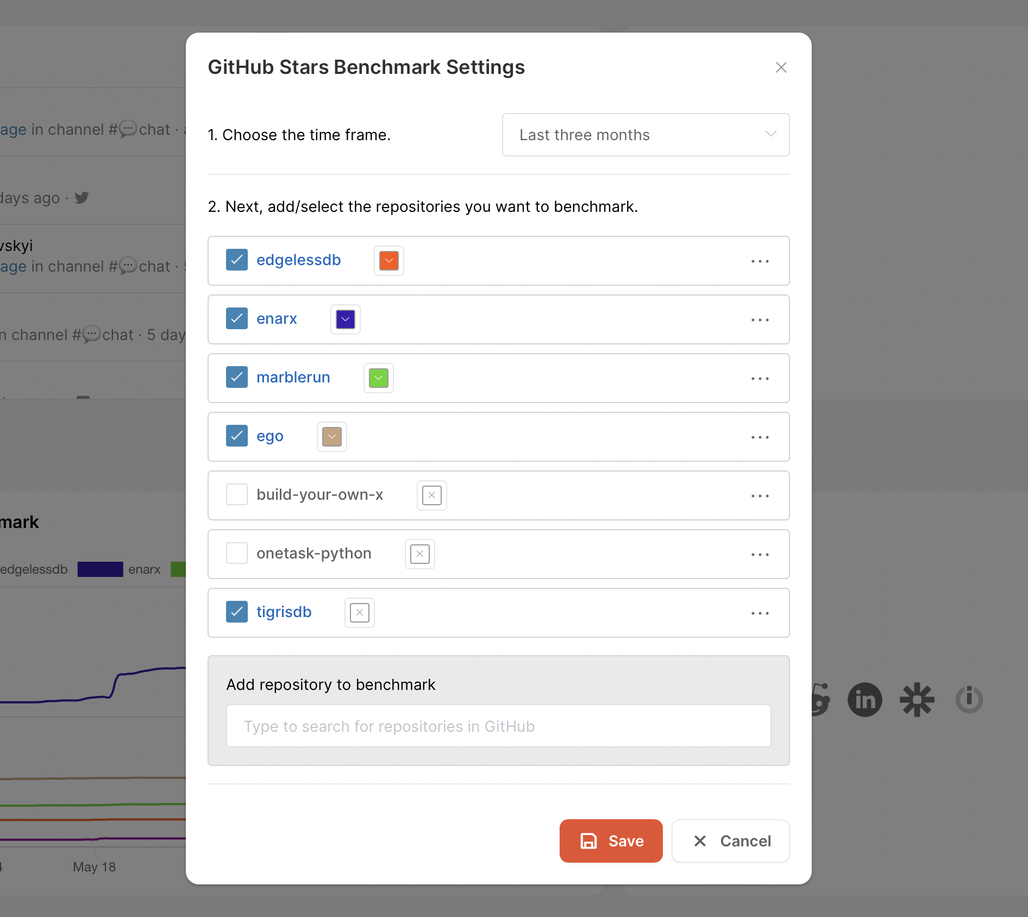This screenshot has height=917, width=1028.
Task: Open the dark blue color picker for enarx
Action: pos(346,319)
